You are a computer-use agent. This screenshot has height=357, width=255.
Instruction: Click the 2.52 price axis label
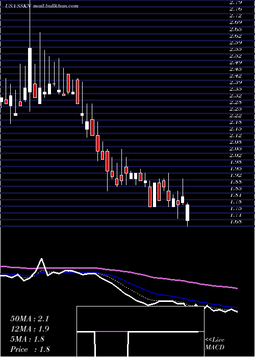pos(235,56)
